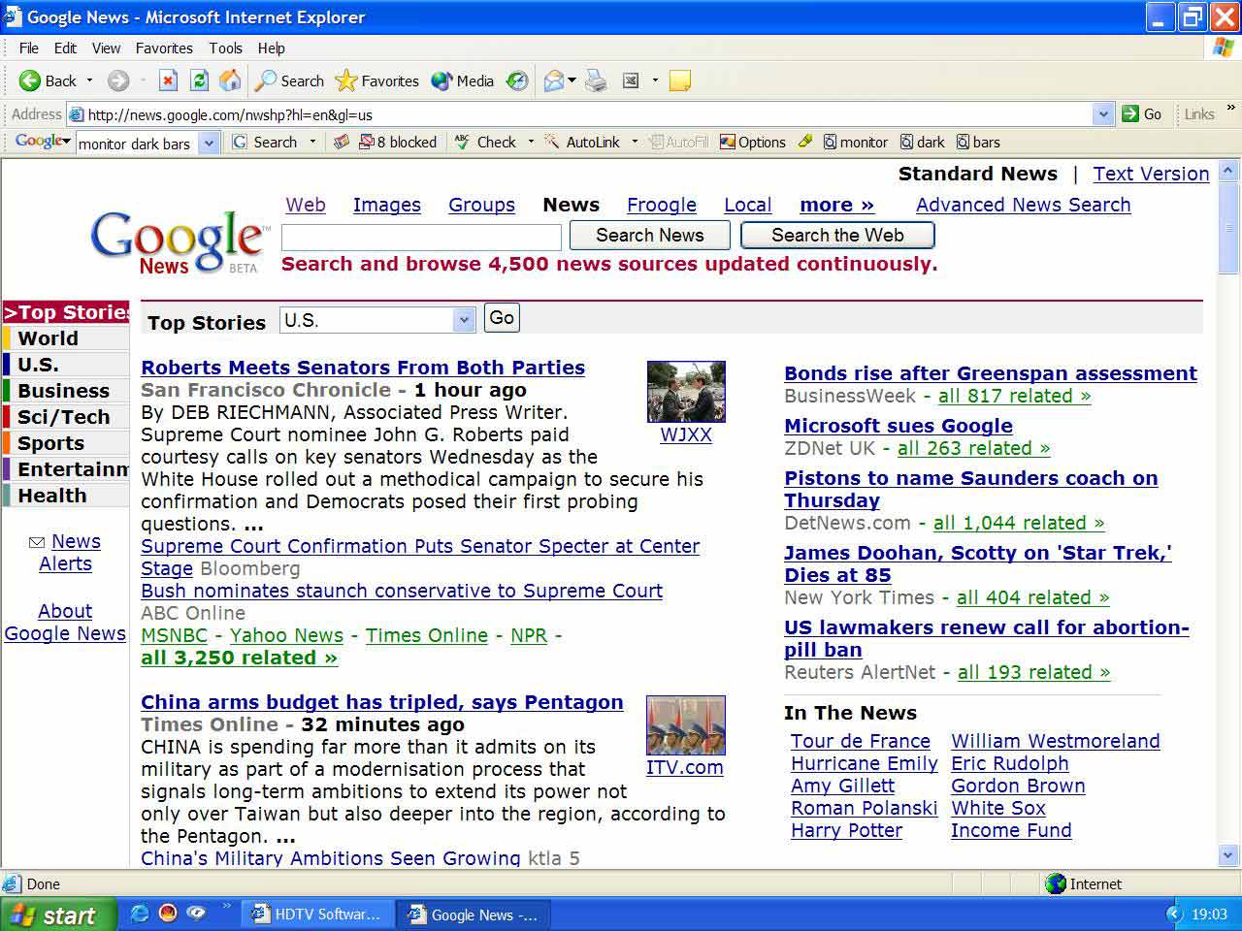Click the AutoLink toolbar button
The image size is (1242, 931).
(582, 143)
